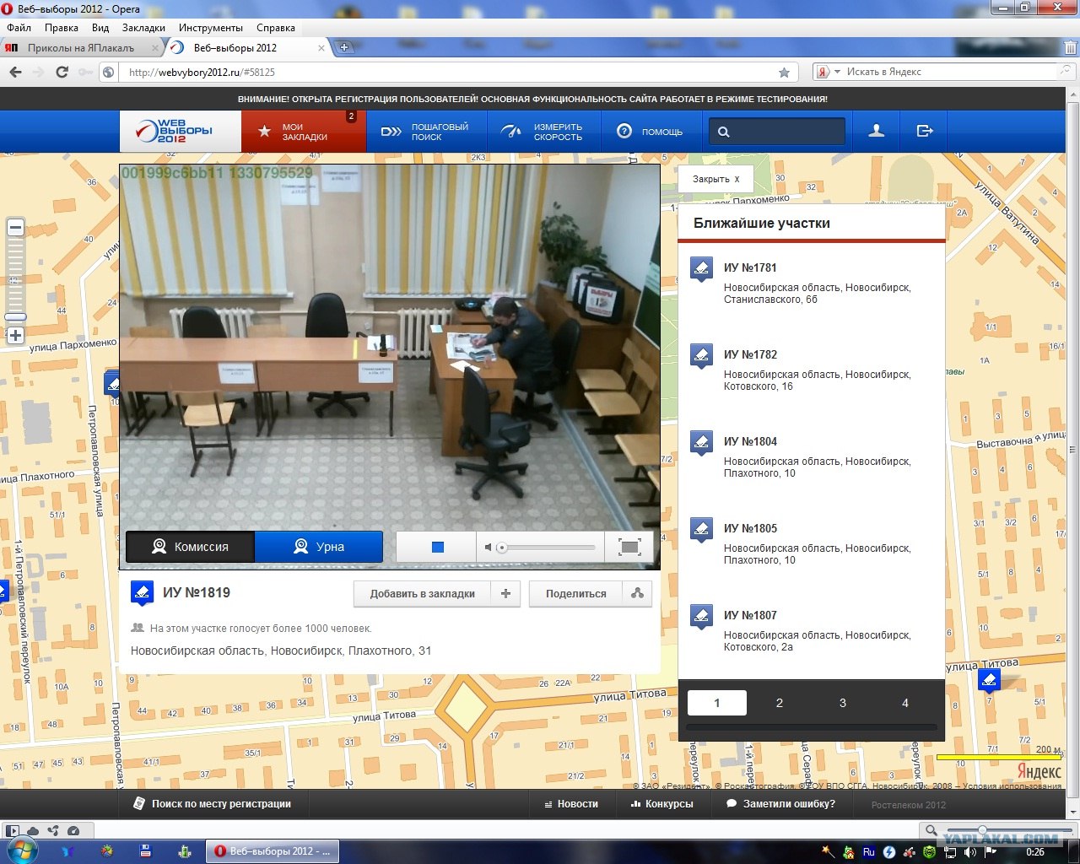Switch to Приколы на ЯПлакаль tab

pos(81,48)
